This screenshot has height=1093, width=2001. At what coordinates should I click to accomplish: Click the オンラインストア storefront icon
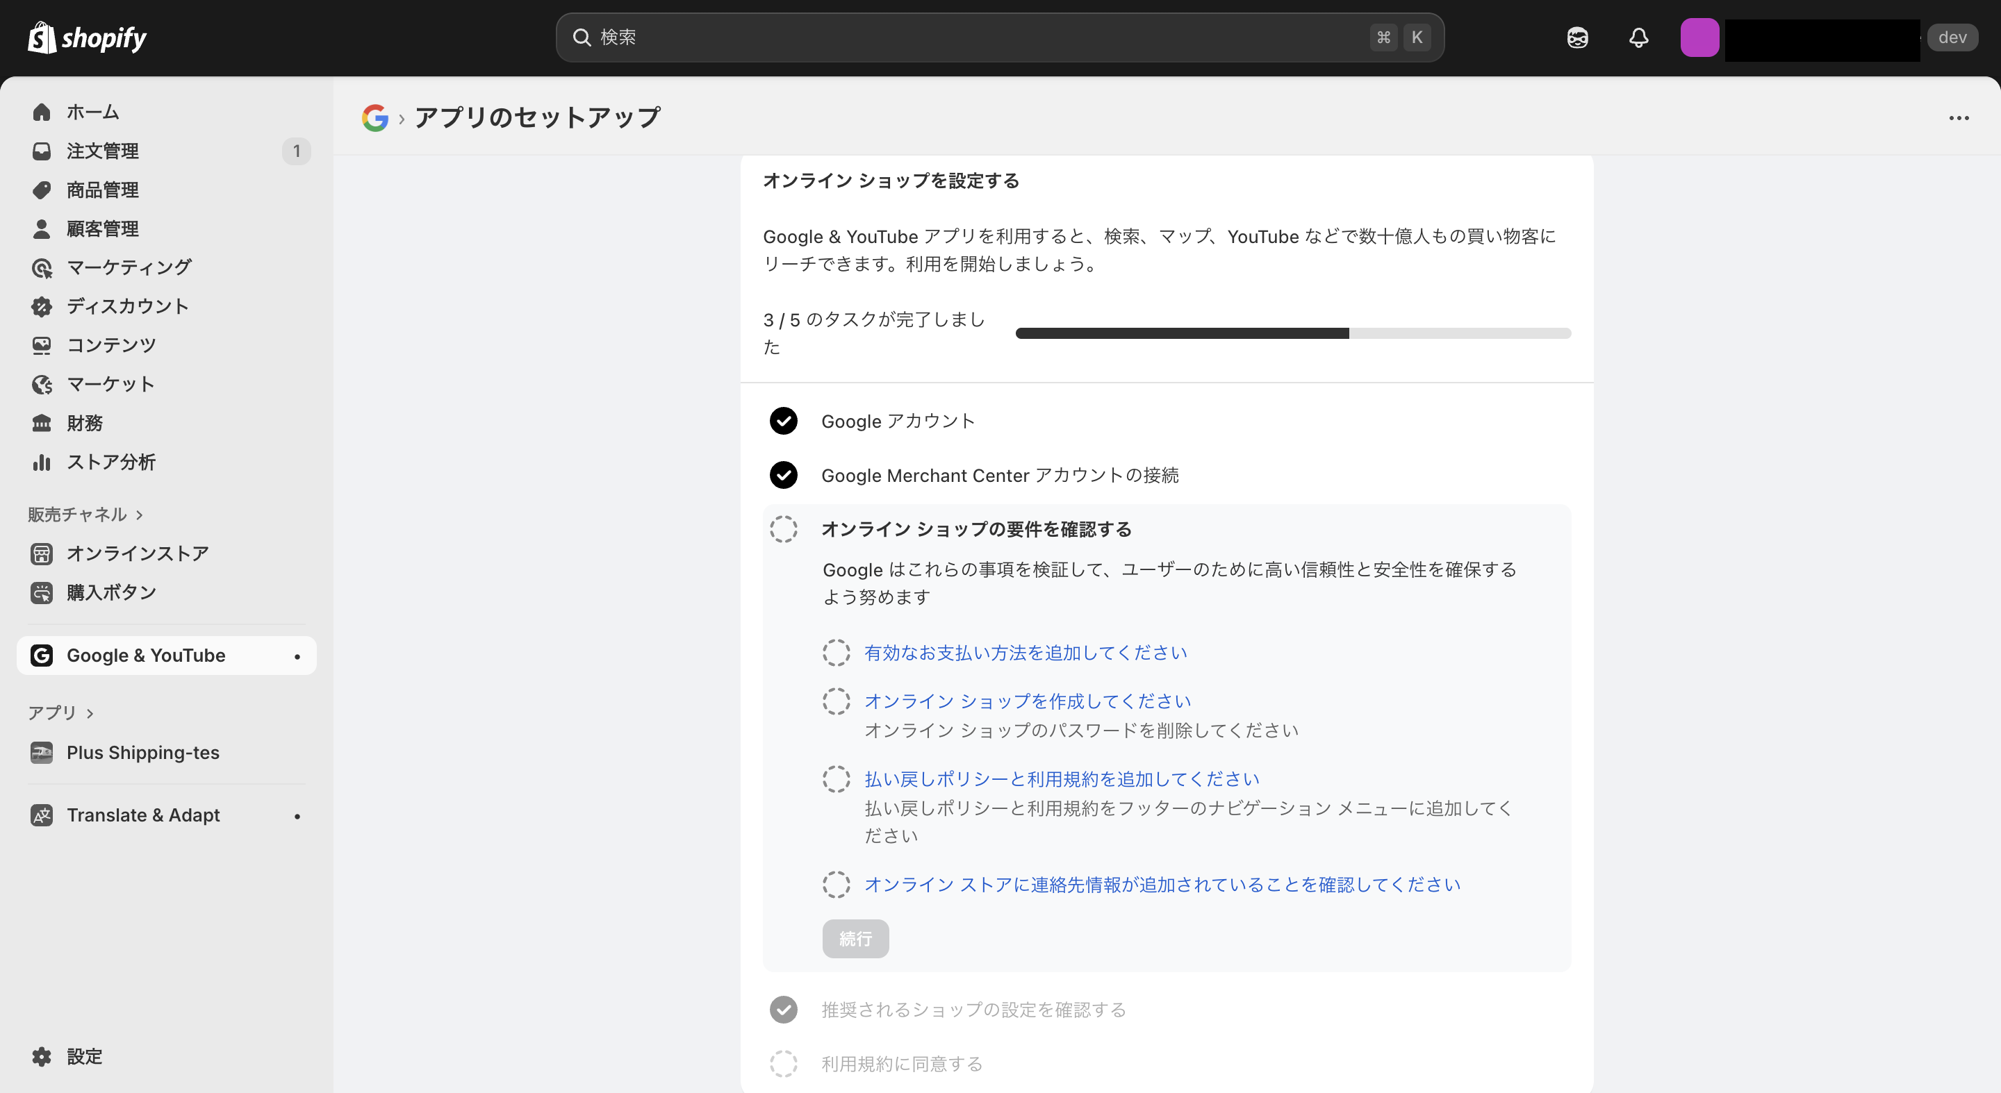[x=42, y=553]
